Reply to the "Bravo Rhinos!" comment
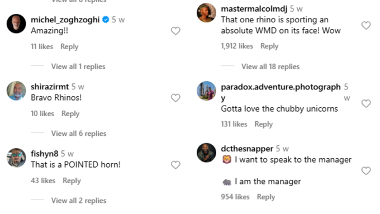380x214 pixels. (70, 113)
